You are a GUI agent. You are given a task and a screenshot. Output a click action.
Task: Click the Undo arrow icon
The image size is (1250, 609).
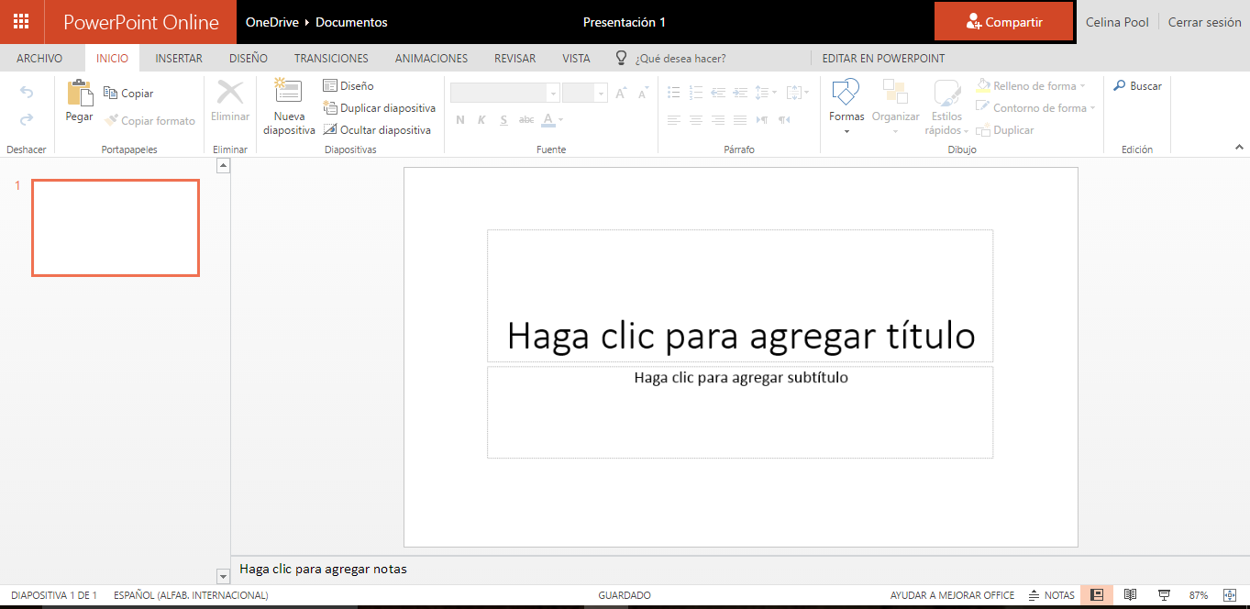point(27,93)
